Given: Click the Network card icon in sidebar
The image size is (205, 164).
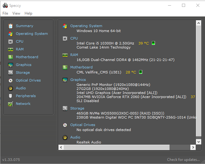Looking at the screenshot, I should (x=11, y=104).
